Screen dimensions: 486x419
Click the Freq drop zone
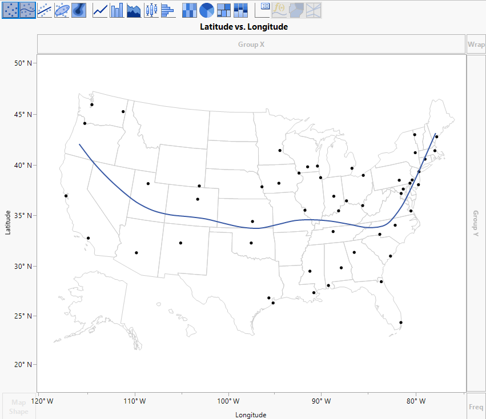[x=476, y=407]
